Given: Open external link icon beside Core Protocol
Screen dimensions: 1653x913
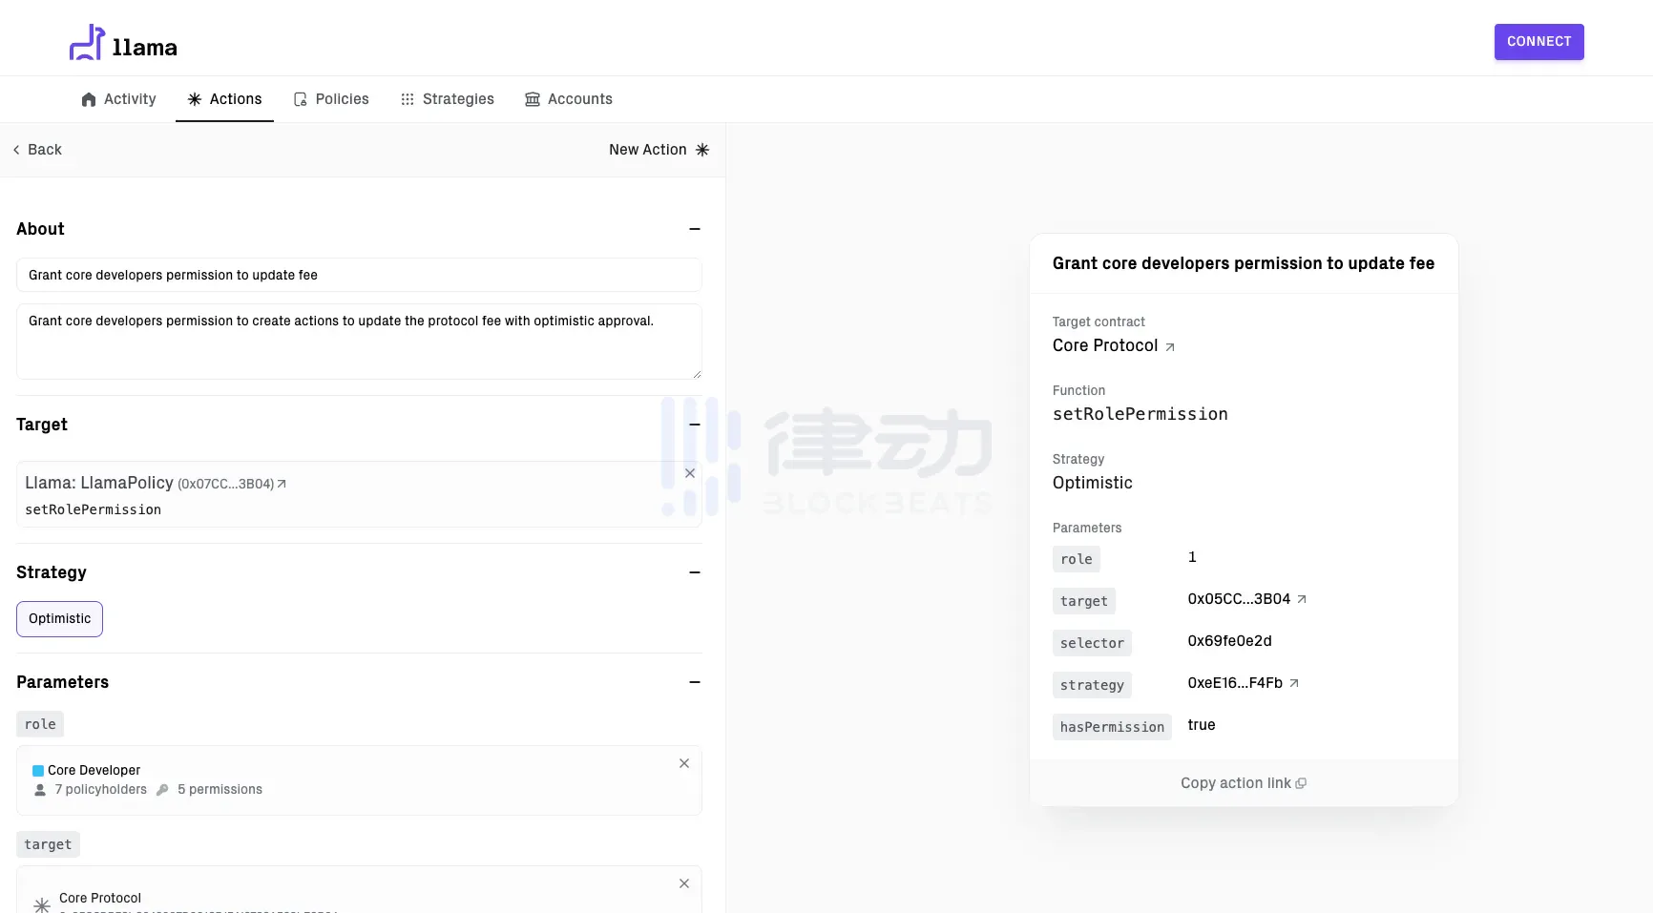Looking at the screenshot, I should pos(1170,347).
